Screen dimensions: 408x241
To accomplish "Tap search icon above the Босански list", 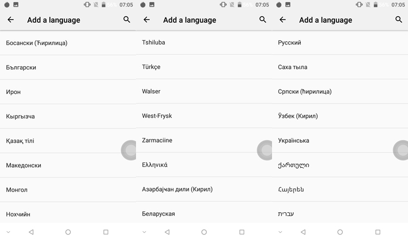I will [127, 20].
